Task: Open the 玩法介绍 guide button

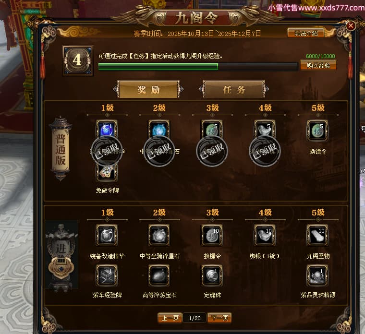Action: click(x=306, y=33)
